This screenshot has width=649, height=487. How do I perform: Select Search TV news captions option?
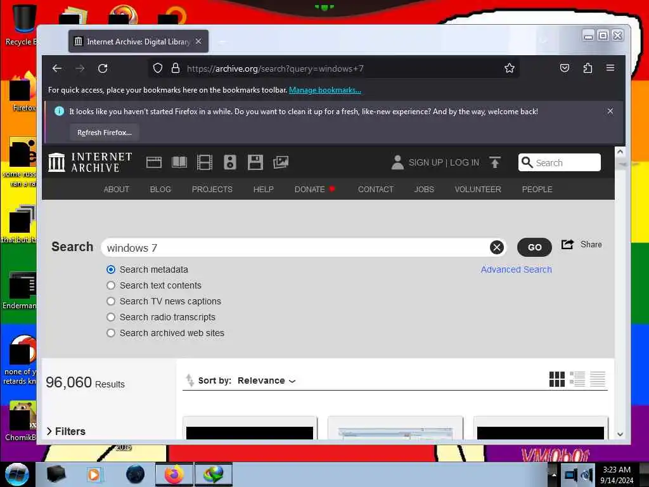(111, 301)
